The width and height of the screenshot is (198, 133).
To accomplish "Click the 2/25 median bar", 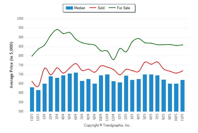I will [126, 93].
